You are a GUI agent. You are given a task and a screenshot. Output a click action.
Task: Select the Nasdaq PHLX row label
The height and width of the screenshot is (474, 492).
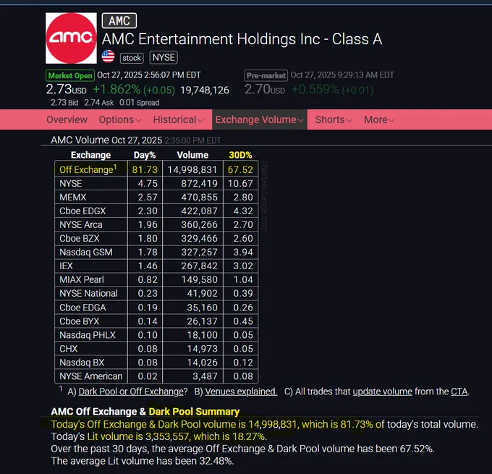pyautogui.click(x=88, y=335)
